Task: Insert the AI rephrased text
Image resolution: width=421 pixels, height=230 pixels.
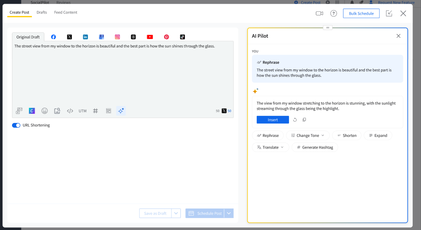Action: pyautogui.click(x=273, y=120)
